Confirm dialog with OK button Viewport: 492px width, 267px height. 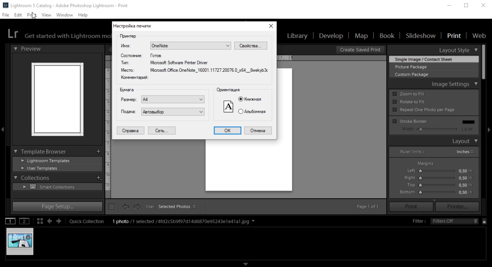[228, 131]
